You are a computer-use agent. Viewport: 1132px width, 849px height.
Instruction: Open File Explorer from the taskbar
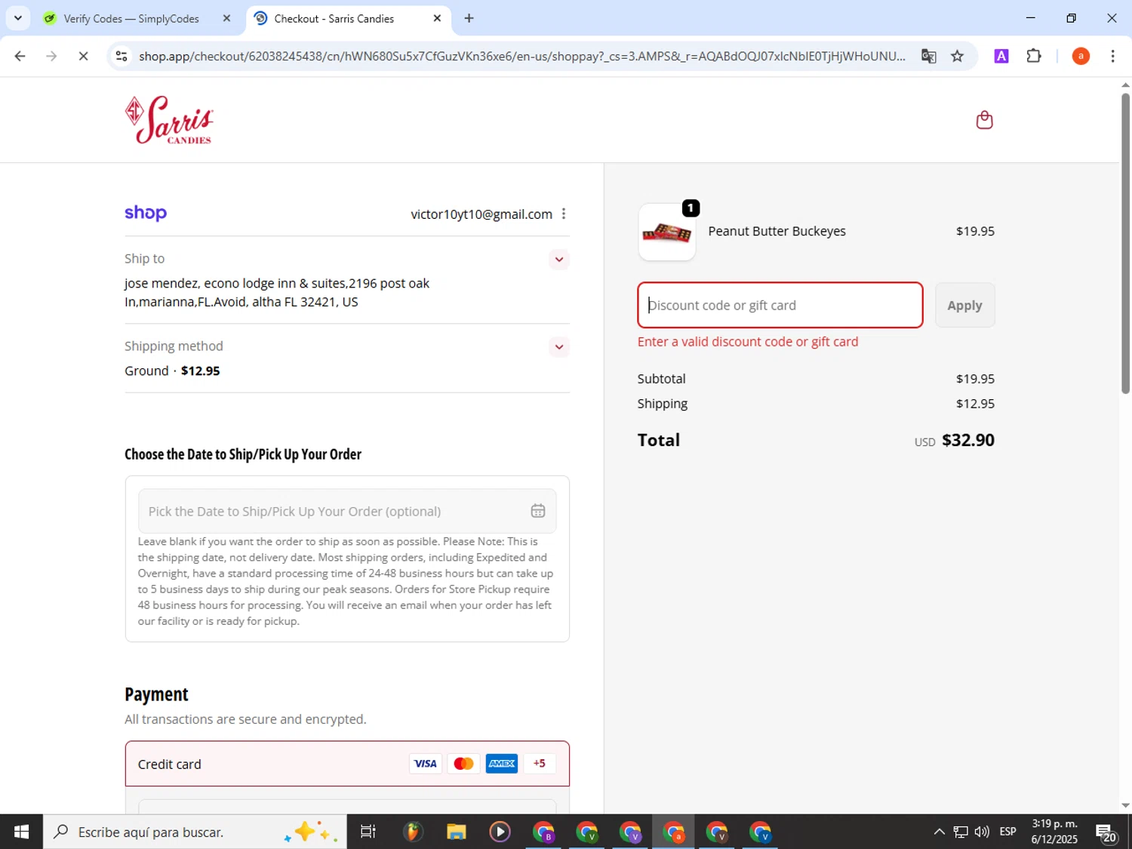(456, 832)
